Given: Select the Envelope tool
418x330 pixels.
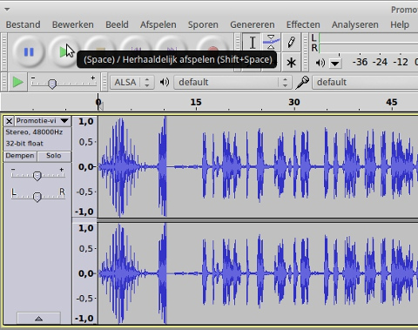Looking at the screenshot, I should [271, 43].
